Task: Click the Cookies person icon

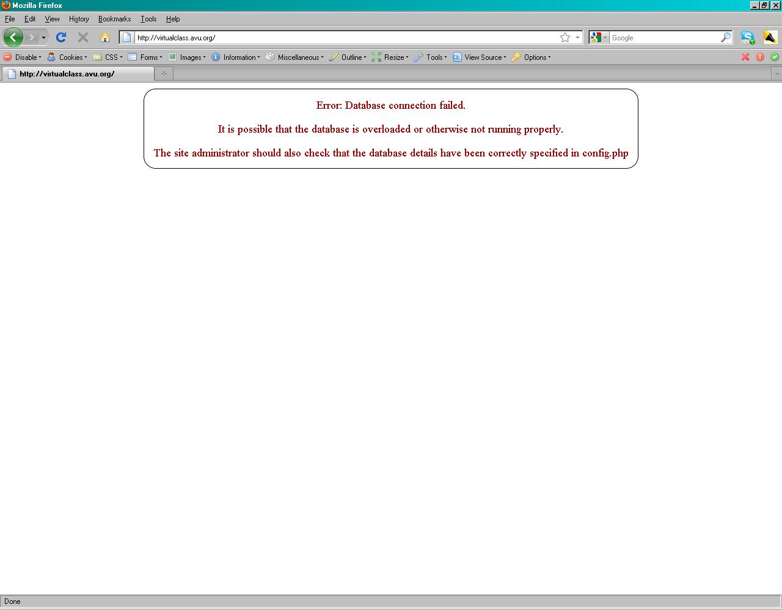Action: coord(51,57)
